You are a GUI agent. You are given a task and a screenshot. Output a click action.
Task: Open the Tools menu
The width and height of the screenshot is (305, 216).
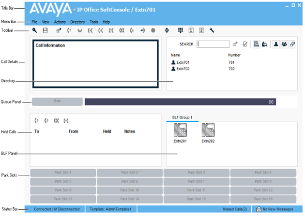93,22
